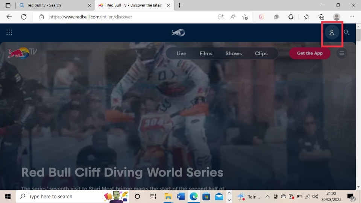Open the battery status icon
Image resolution: width=361 pixels, height=203 pixels.
point(299,197)
